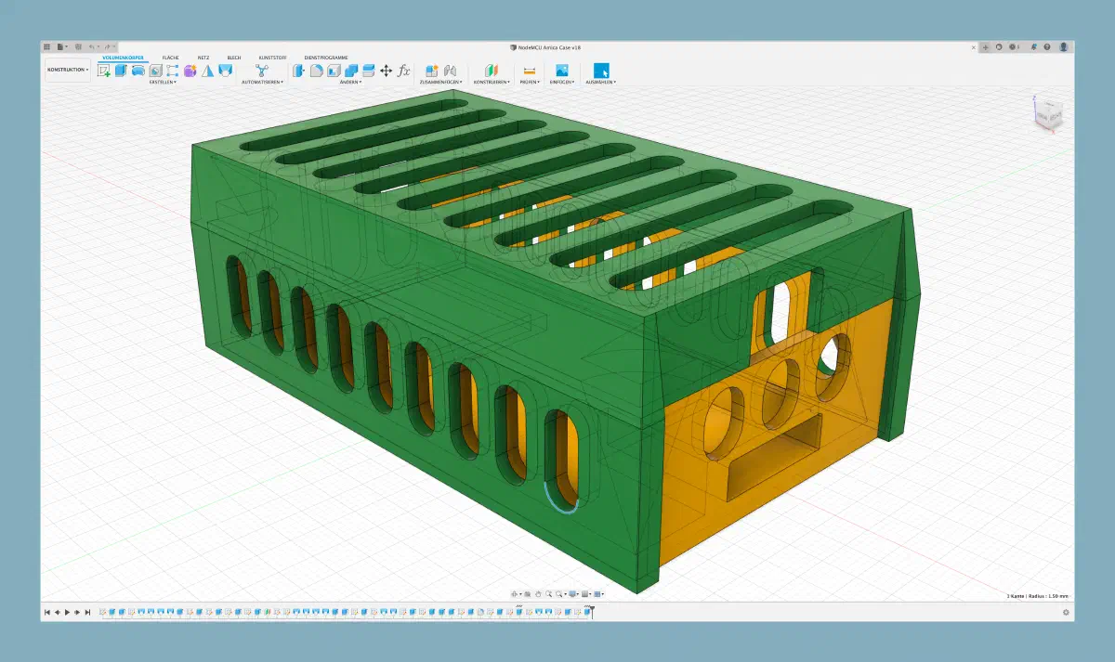The height and width of the screenshot is (662, 1115).
Task: Open the Datenfenster grid icon top left
Action: (x=46, y=45)
